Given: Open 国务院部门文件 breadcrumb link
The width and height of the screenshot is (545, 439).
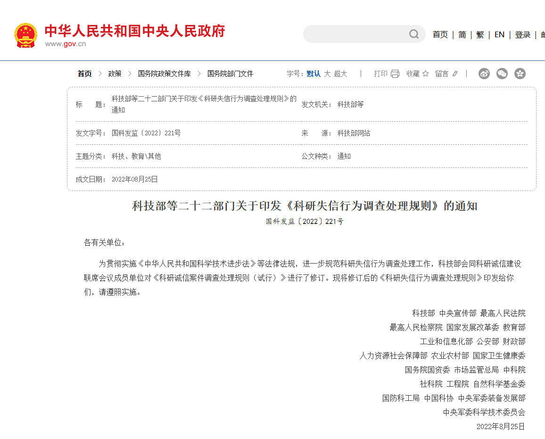Looking at the screenshot, I should tap(230, 74).
